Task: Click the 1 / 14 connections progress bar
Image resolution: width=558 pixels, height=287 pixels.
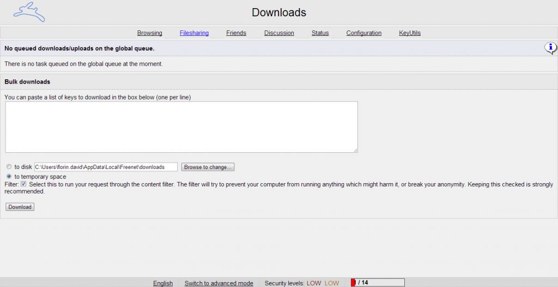Action: (378, 283)
